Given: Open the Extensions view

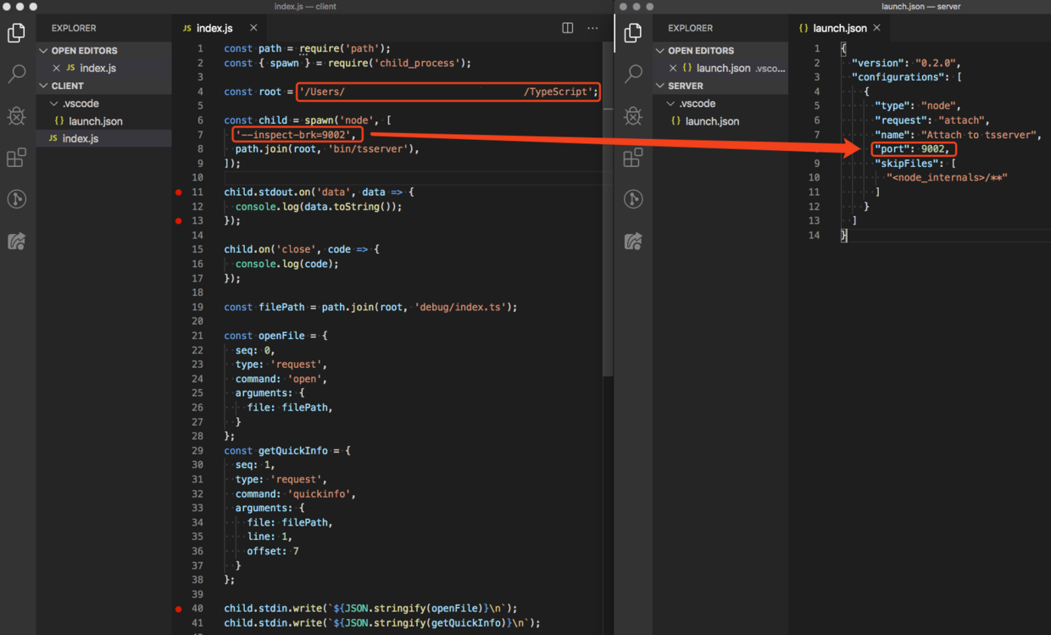Looking at the screenshot, I should [x=16, y=158].
